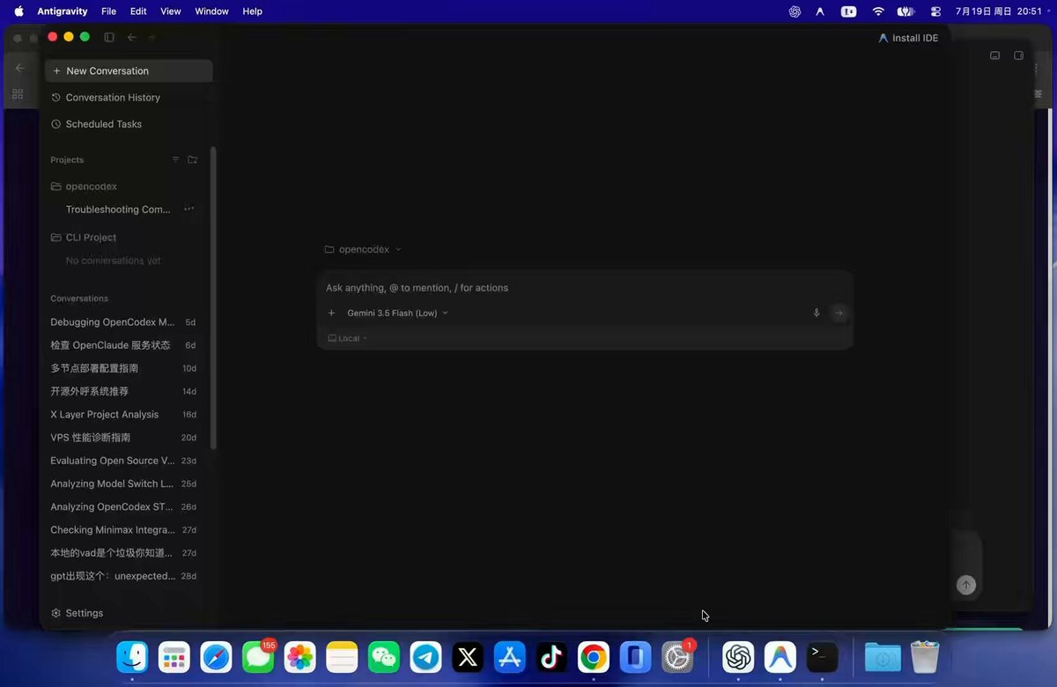Collapse the opencodex project folder
The width and height of the screenshot is (1057, 687).
coord(84,187)
